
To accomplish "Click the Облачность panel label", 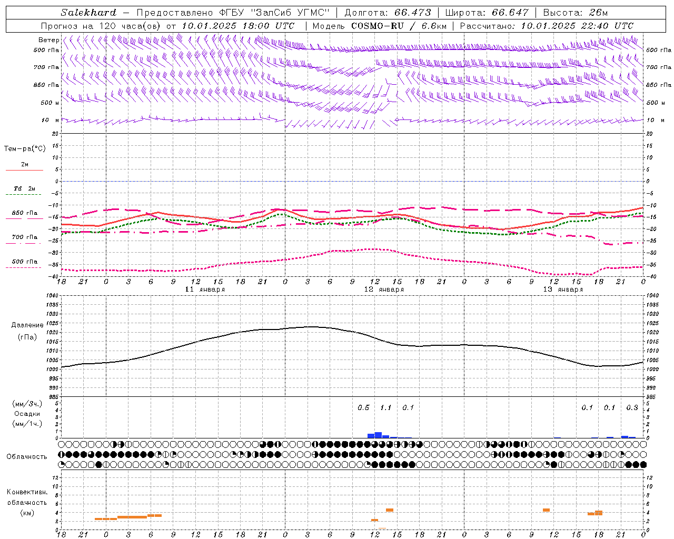I will click(x=27, y=457).
